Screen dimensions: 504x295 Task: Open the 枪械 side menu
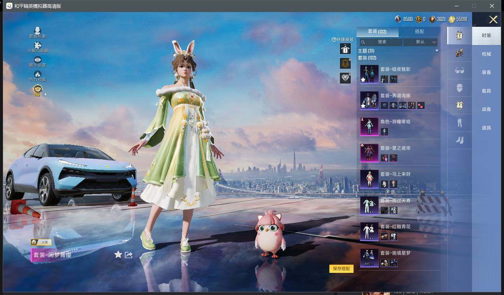pos(486,54)
